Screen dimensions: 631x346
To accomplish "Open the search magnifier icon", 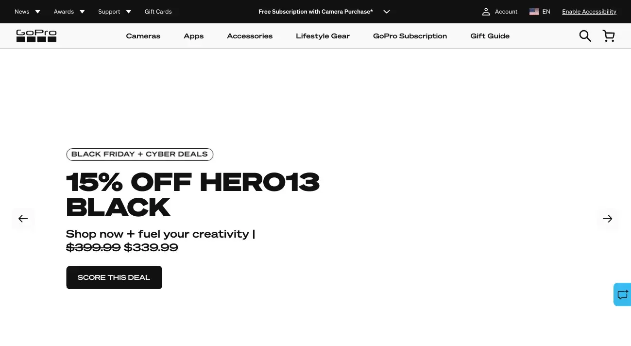I will point(585,36).
